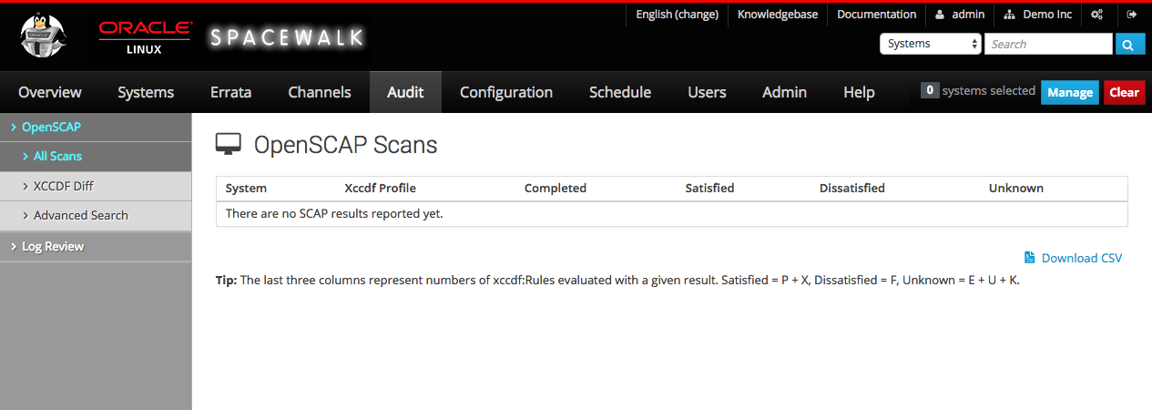
Task: Click the Demo Inc organization icon
Action: pos(1009,15)
